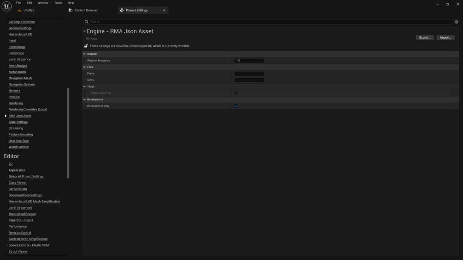This screenshot has width=463, height=260.
Task: Toggle the Development Only checkbox
Action: pos(236,106)
